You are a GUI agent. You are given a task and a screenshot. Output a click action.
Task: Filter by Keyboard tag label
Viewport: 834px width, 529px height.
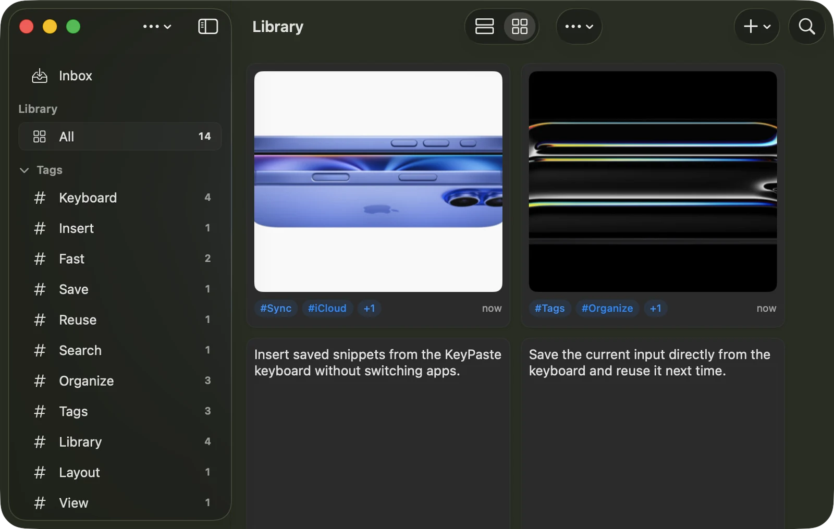(88, 198)
